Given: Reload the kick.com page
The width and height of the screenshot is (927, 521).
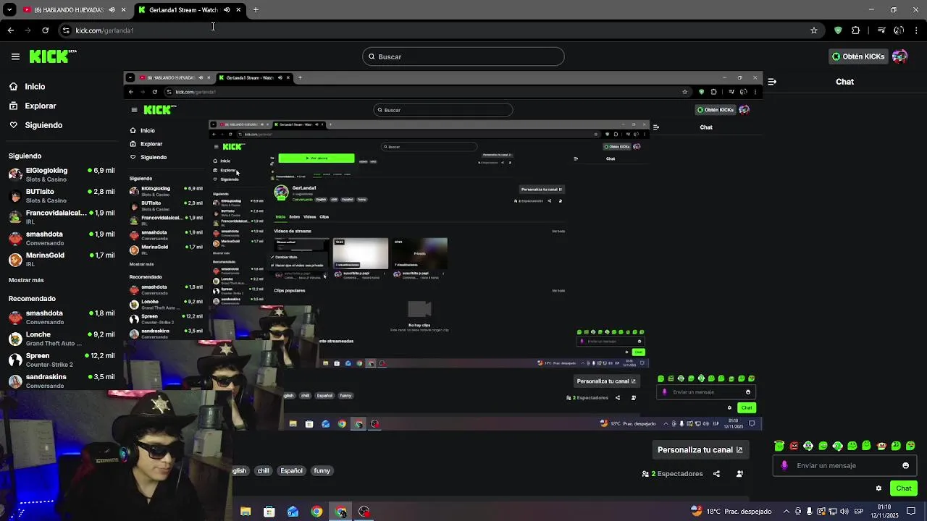Looking at the screenshot, I should click(45, 30).
